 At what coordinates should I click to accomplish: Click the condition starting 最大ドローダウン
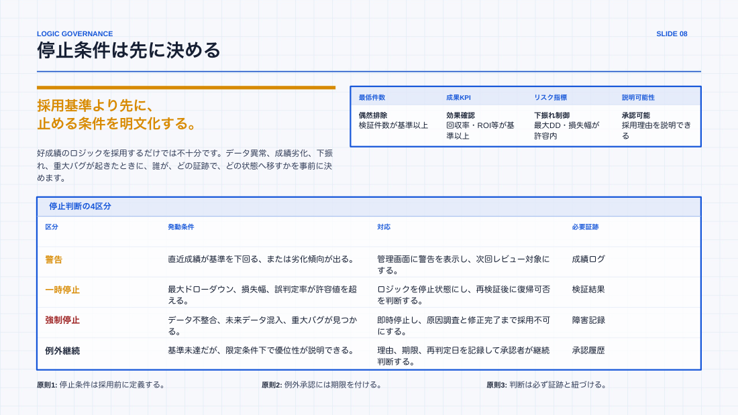point(262,295)
